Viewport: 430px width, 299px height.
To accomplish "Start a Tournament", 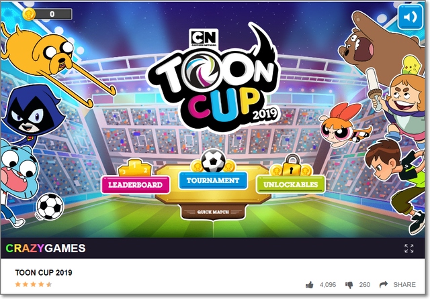I will [x=213, y=180].
